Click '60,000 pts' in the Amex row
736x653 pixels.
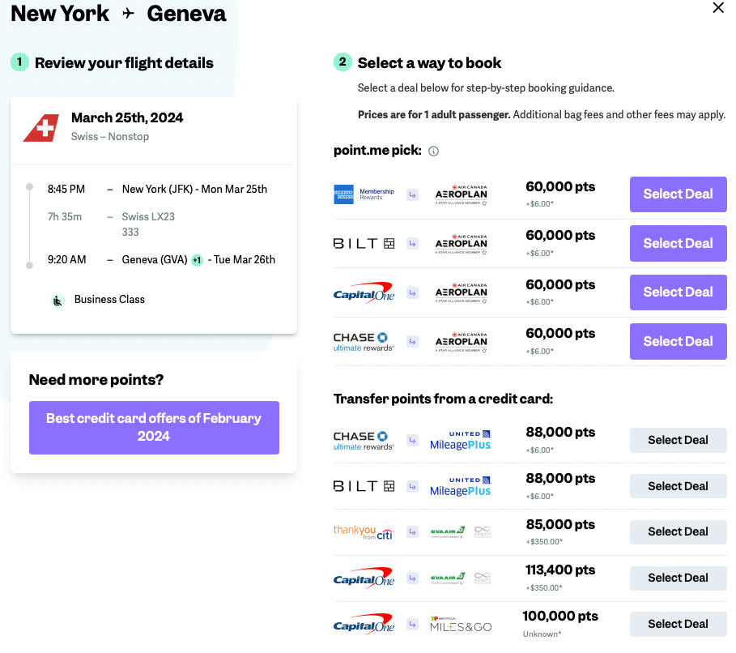560,187
